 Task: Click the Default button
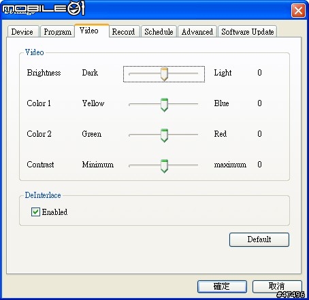(259, 239)
